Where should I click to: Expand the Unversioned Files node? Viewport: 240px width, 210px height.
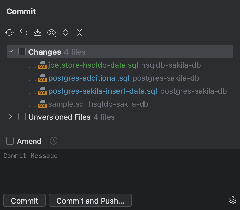tap(11, 117)
